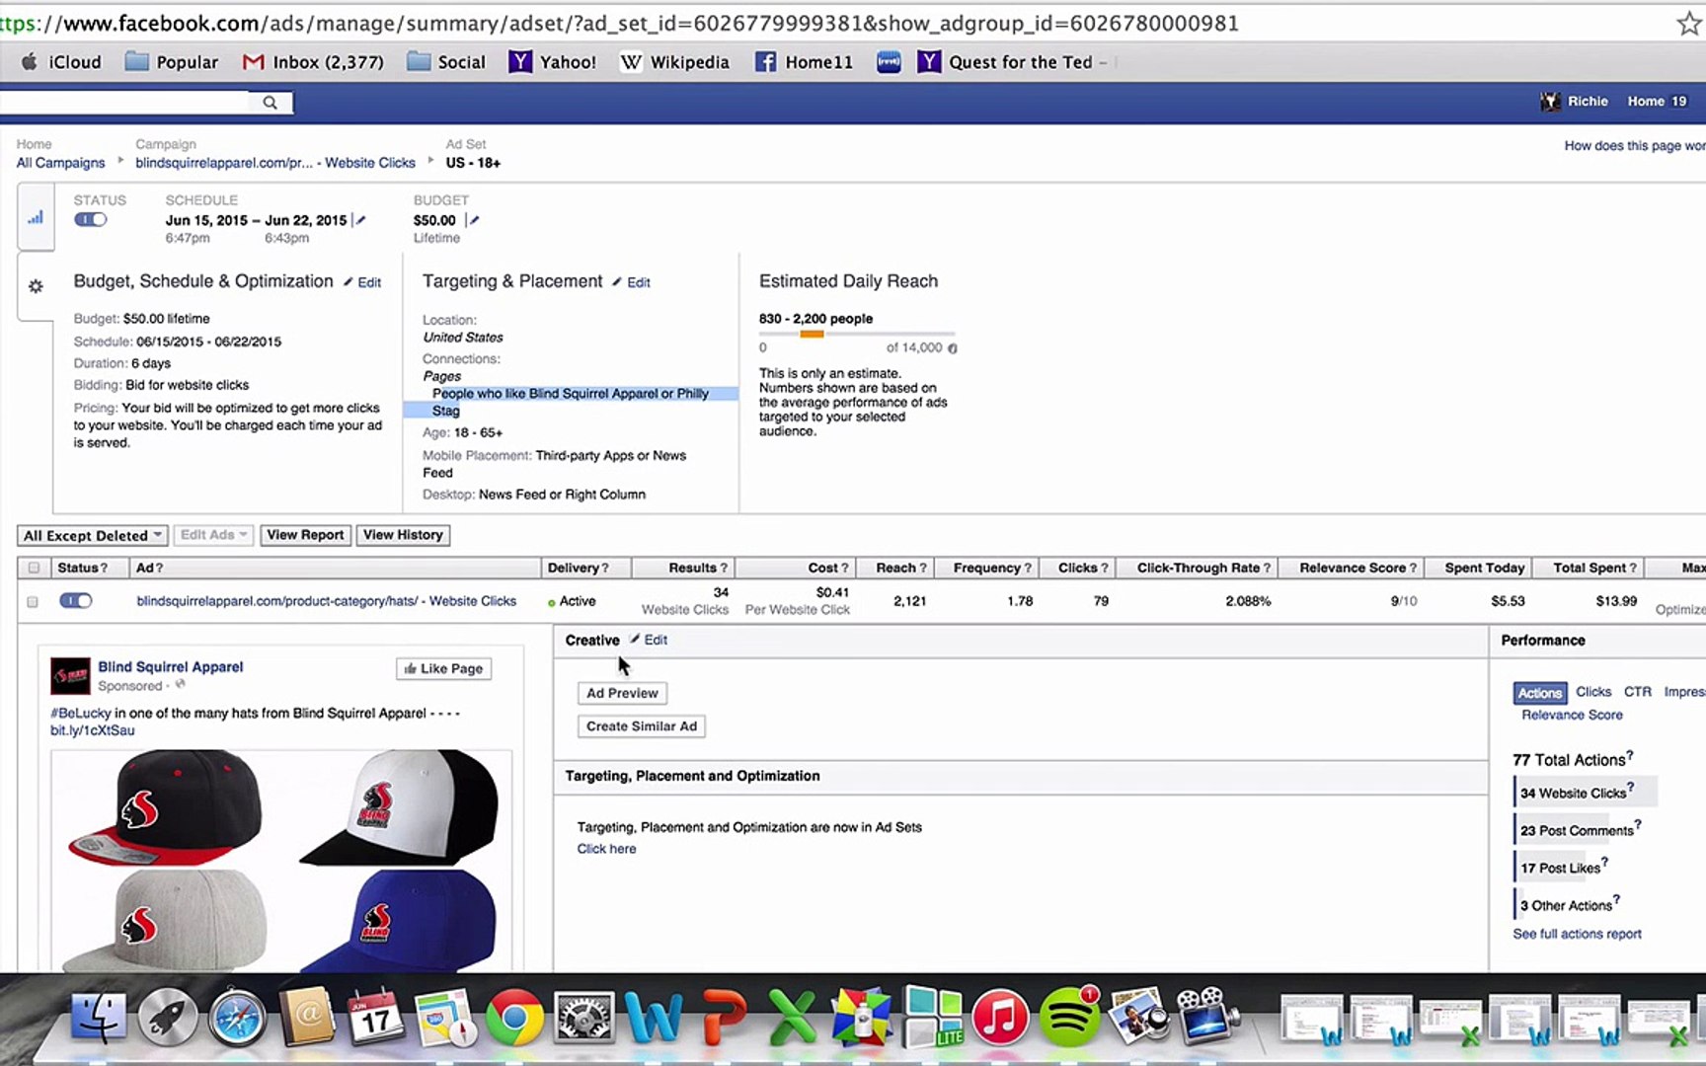Image resolution: width=1706 pixels, height=1066 pixels.
Task: Click the Estimated Daily Reach progress bar
Action: (x=857, y=335)
